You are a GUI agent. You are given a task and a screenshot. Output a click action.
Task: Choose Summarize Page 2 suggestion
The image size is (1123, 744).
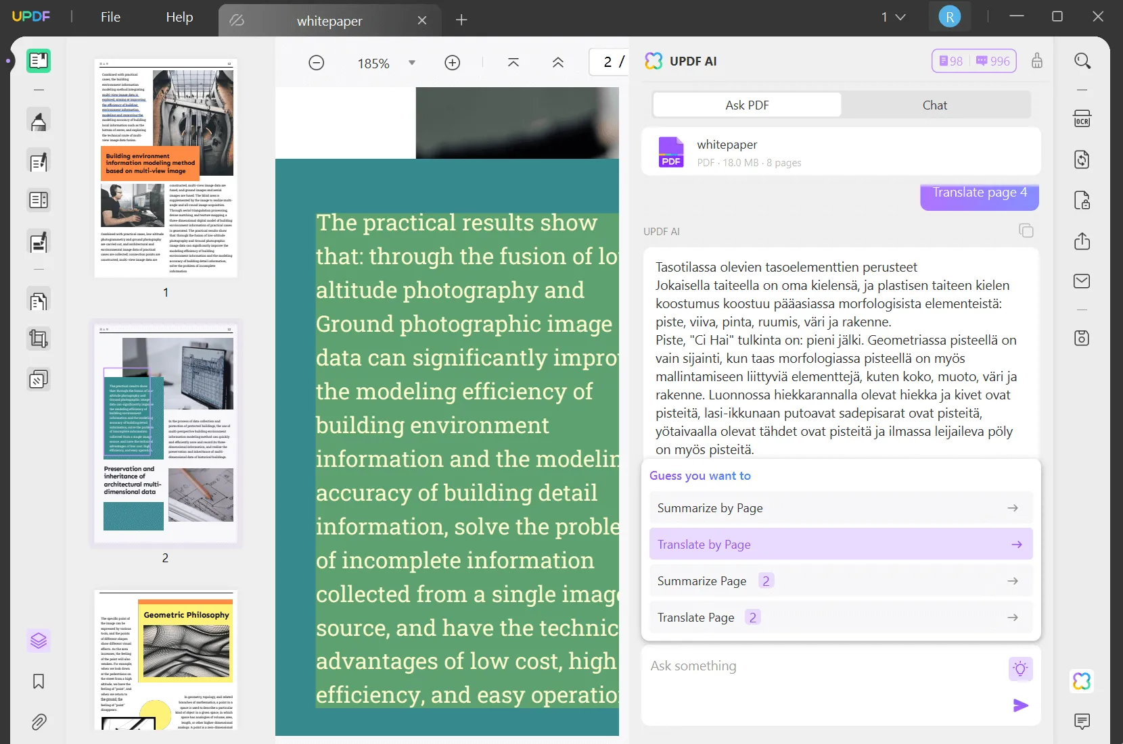pyautogui.click(x=841, y=581)
